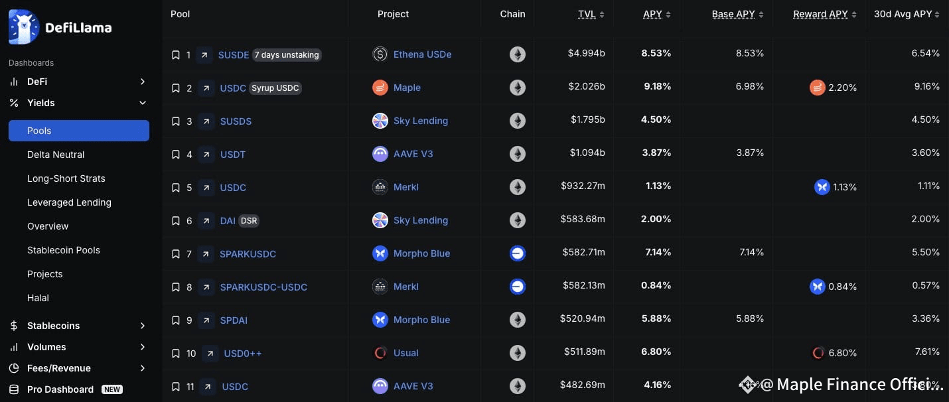Bookmark the DAI DSR pool
This screenshot has width=949, height=402.
click(x=176, y=221)
